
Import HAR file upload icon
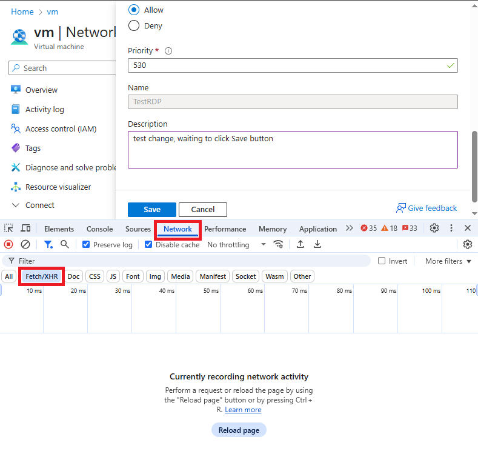click(300, 244)
